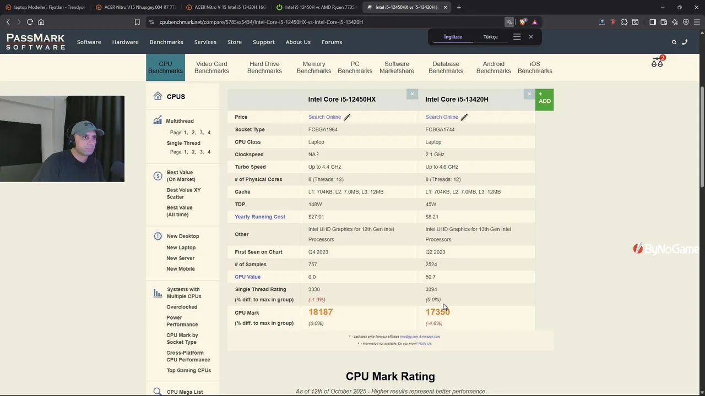The width and height of the screenshot is (705, 396).
Task: Toggle the browser sidebar panel icon
Action: coord(653,22)
